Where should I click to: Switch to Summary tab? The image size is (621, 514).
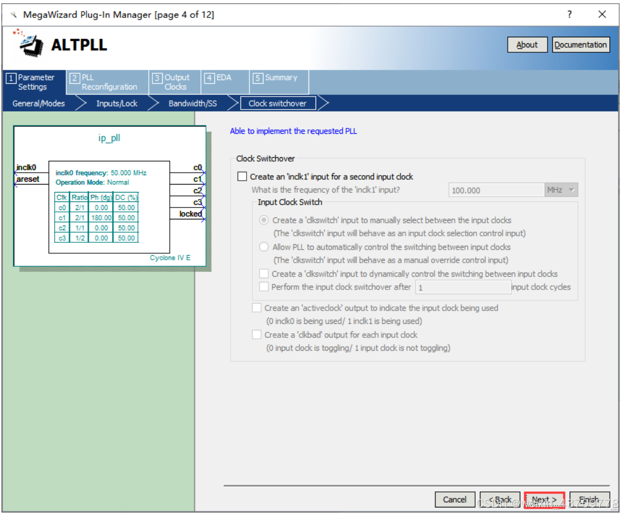279,82
